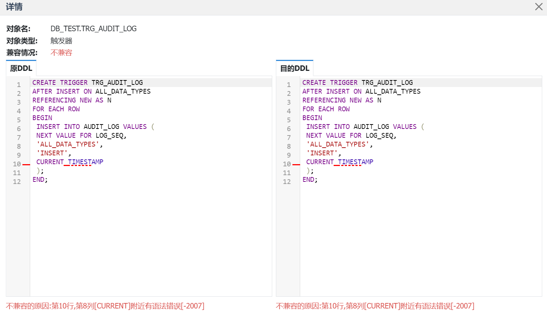This screenshot has height=314, width=547.
Task: Select the 目的DDL tab
Action: pos(295,68)
